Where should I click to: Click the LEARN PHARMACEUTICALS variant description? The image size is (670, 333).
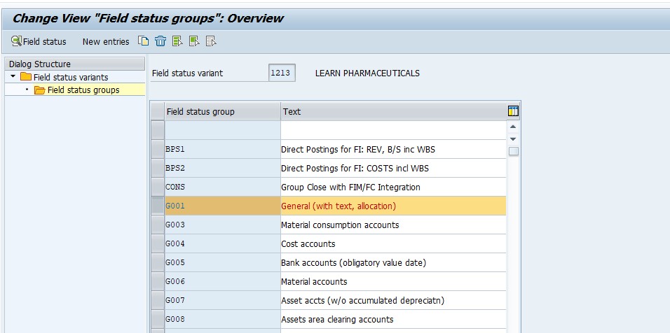coord(367,73)
